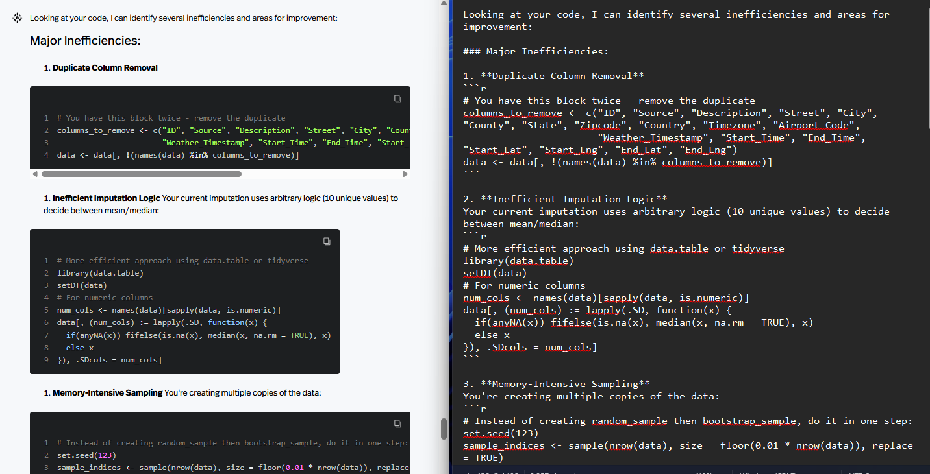Click the assistant sparkle logo icon
Image resolution: width=930 pixels, height=474 pixels.
17,18
